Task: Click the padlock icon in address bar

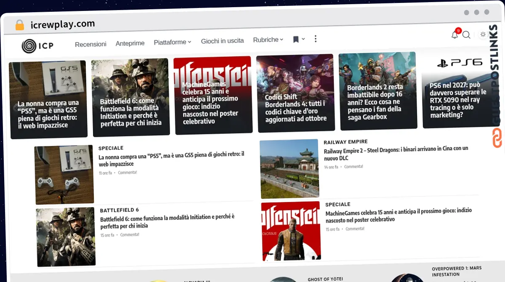Action: coord(19,25)
